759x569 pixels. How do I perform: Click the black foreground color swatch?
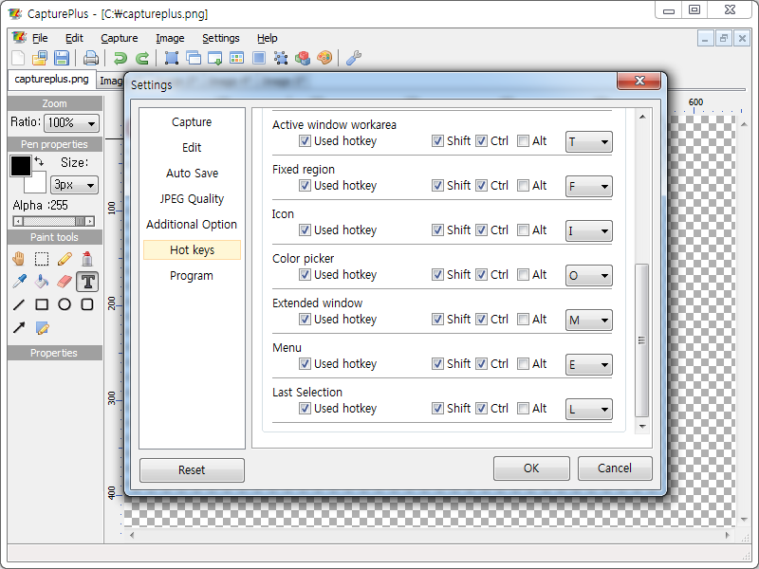21,166
